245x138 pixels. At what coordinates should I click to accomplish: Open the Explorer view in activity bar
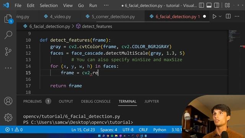tap(8, 18)
